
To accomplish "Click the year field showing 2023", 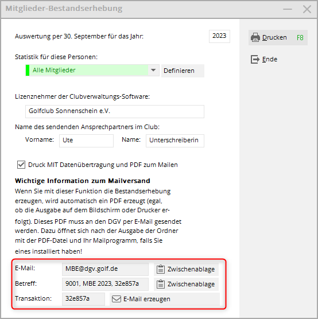I will tap(219, 36).
